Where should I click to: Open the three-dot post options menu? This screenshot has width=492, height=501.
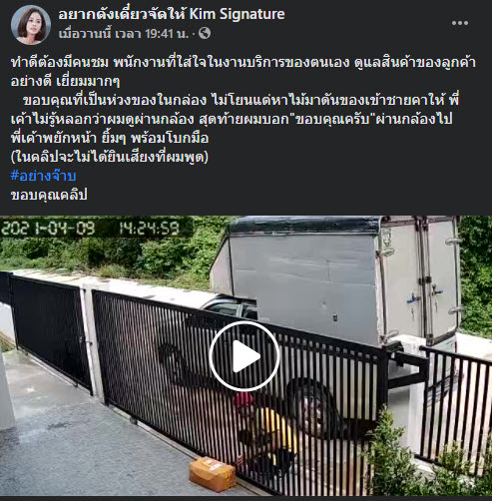coord(460,23)
